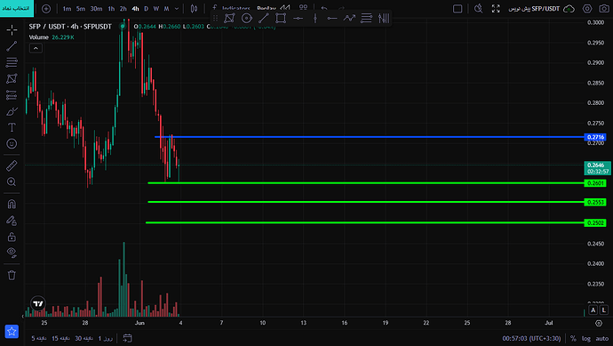Select the brush drawing tool
The width and height of the screenshot is (613, 346).
[x=12, y=111]
